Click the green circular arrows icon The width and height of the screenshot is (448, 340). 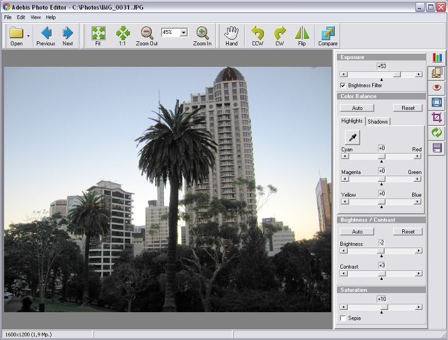[x=436, y=133]
